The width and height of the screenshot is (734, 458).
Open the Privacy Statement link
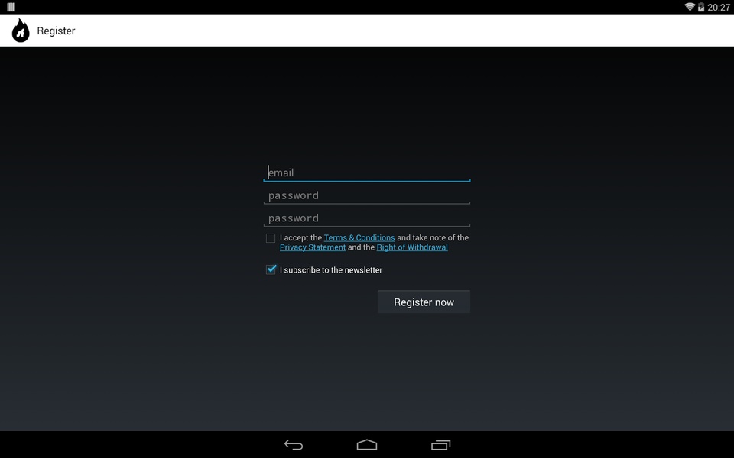313,247
